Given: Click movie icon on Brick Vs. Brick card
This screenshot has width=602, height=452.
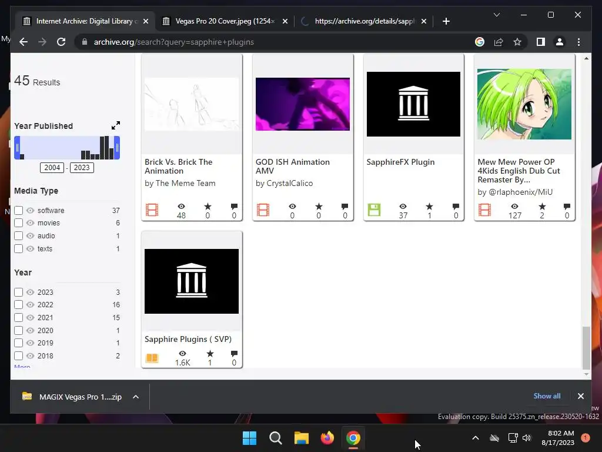Looking at the screenshot, I should pos(152,210).
